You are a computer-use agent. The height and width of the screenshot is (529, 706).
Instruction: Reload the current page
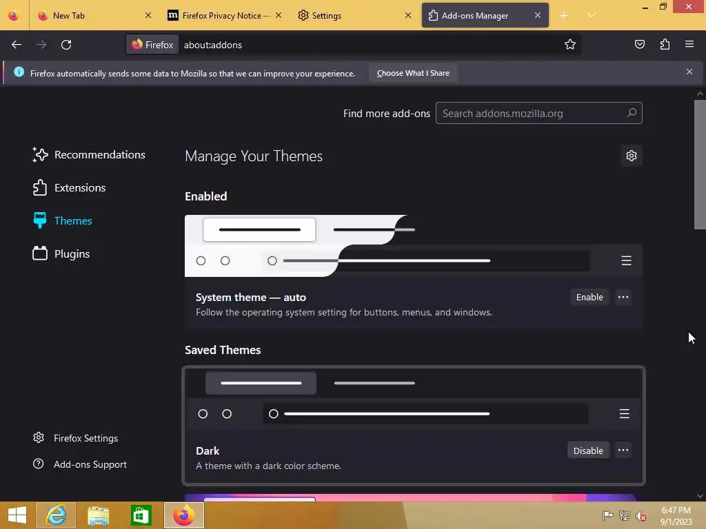[x=66, y=45]
